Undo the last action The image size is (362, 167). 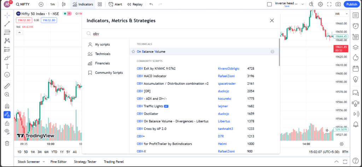tap(151, 4)
